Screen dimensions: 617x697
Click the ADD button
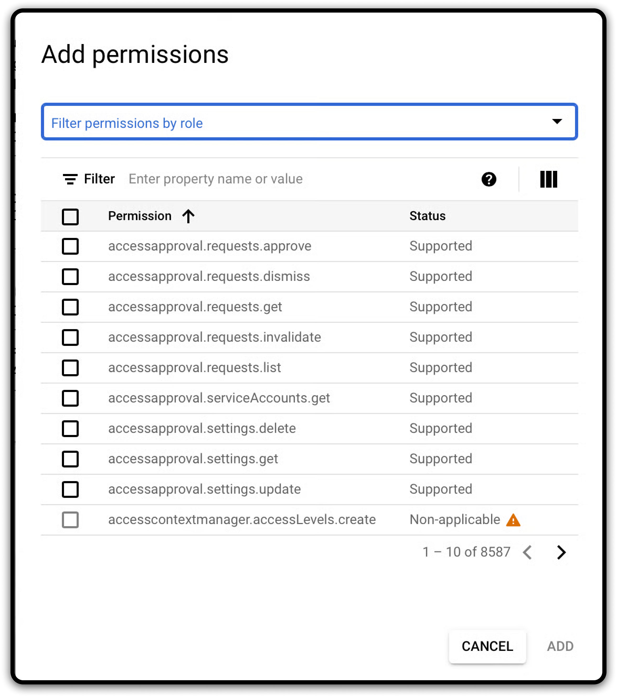click(x=560, y=646)
